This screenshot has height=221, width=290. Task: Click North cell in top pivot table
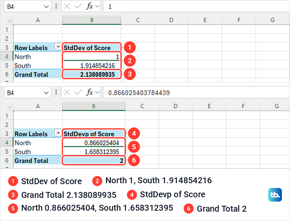pyautogui.click(x=38, y=56)
